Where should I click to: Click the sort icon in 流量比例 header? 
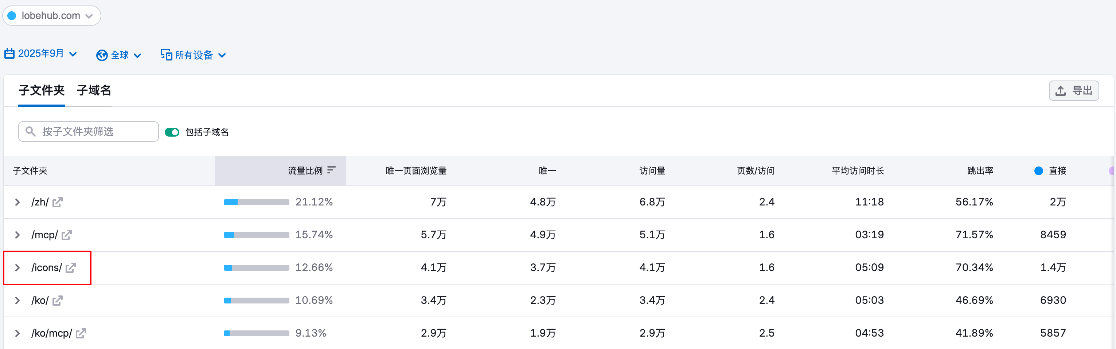pyautogui.click(x=331, y=170)
